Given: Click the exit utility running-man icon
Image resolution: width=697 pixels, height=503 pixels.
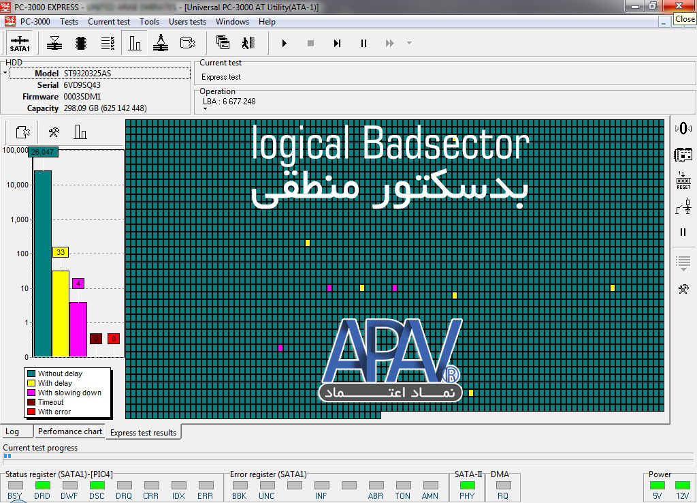Looking at the screenshot, I should pyautogui.click(x=248, y=43).
